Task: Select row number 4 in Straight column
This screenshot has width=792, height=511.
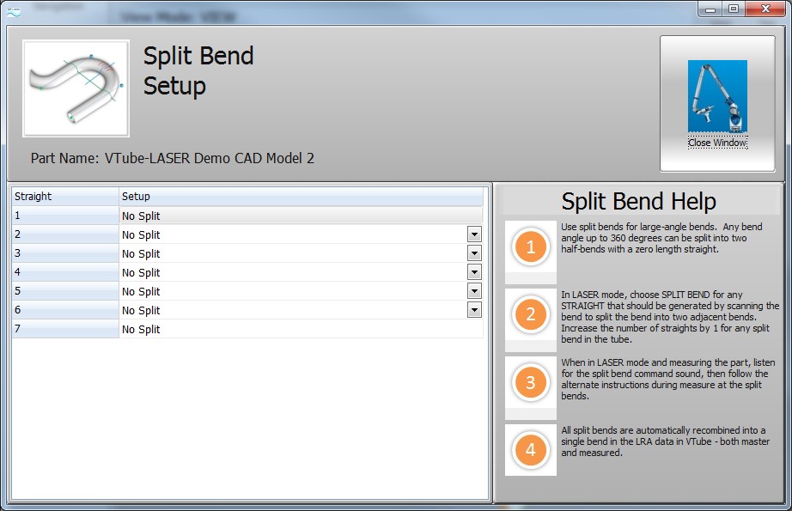Action: pyautogui.click(x=65, y=272)
